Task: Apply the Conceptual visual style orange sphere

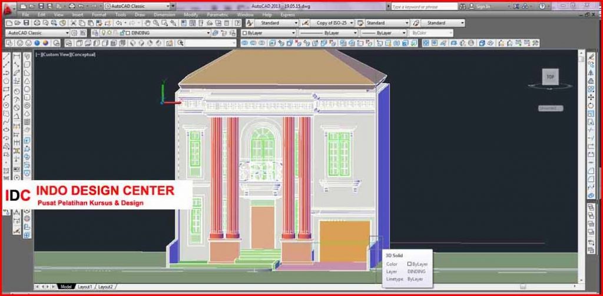Action: tap(46, 43)
